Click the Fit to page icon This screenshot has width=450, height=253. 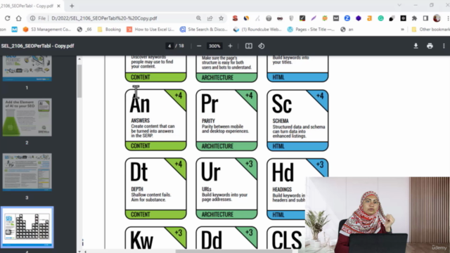click(248, 46)
